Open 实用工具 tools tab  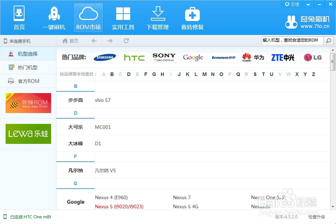pos(123,18)
